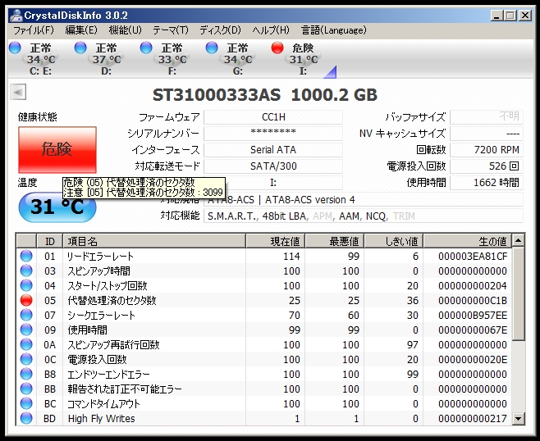Click the status orb for 報告された訂正不可能エラー
This screenshot has height=441, width=540.
point(26,389)
